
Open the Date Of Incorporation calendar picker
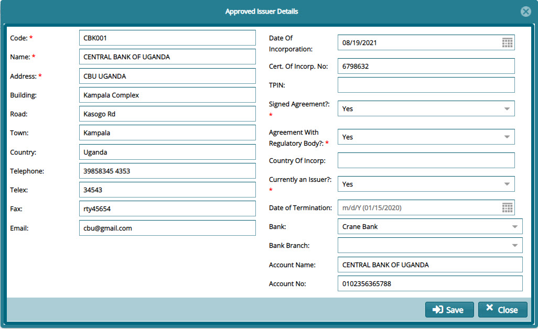[x=507, y=42]
